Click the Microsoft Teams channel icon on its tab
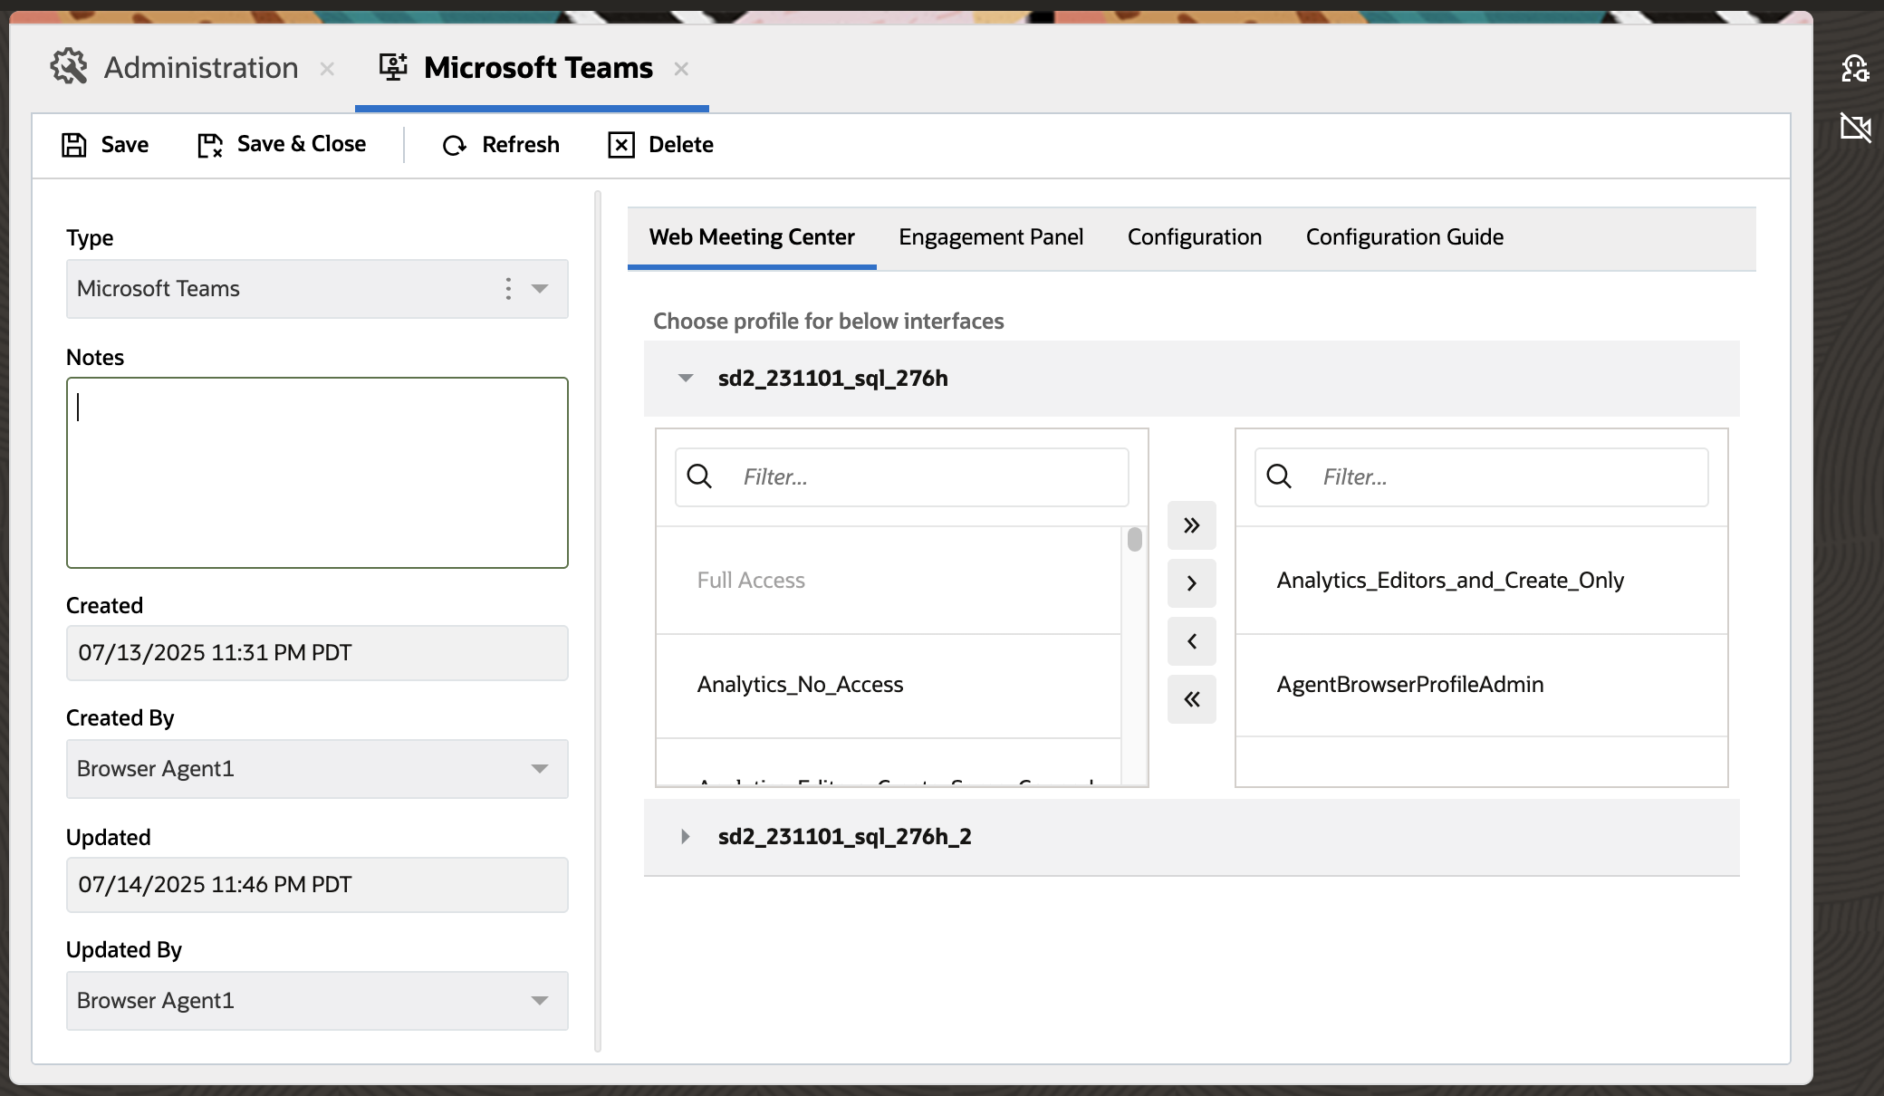 pyautogui.click(x=393, y=66)
